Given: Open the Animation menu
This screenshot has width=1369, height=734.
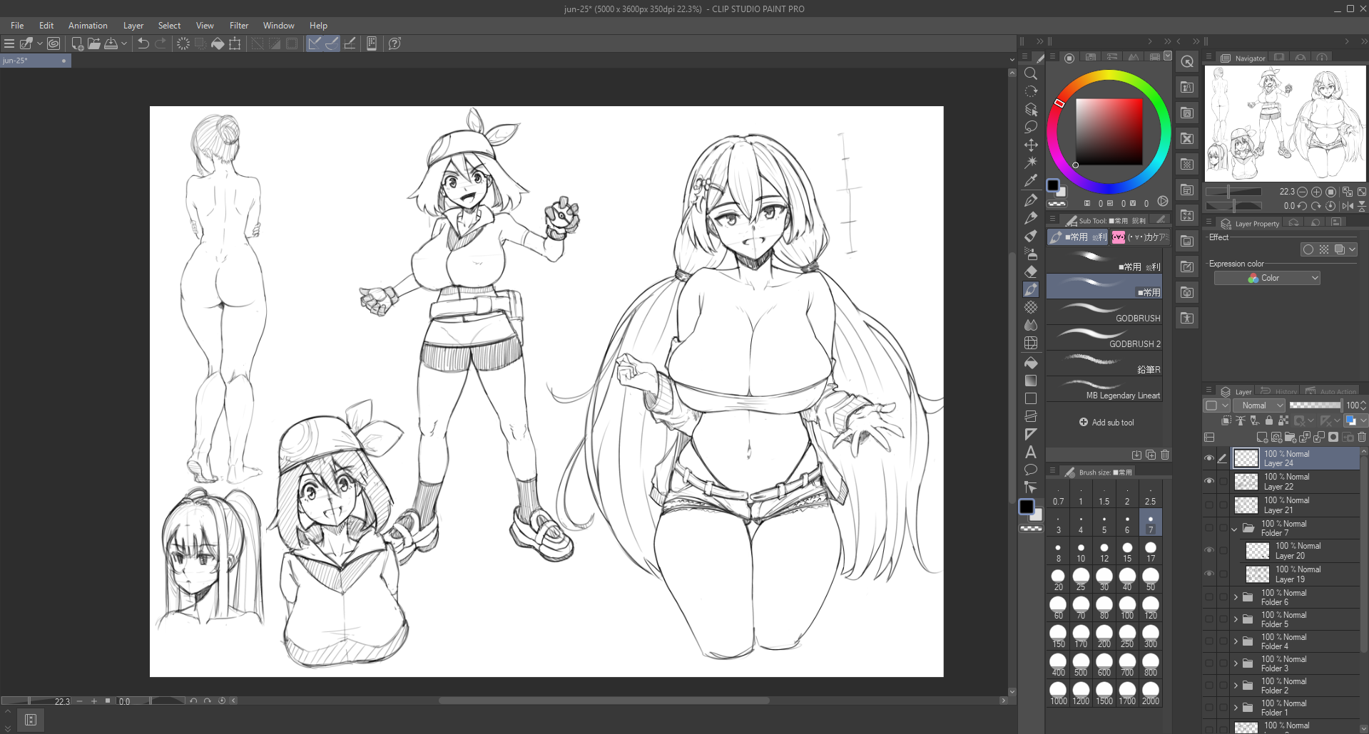Looking at the screenshot, I should pos(88,26).
